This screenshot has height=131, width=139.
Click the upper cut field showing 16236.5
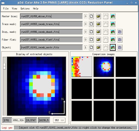coord(44,120)
